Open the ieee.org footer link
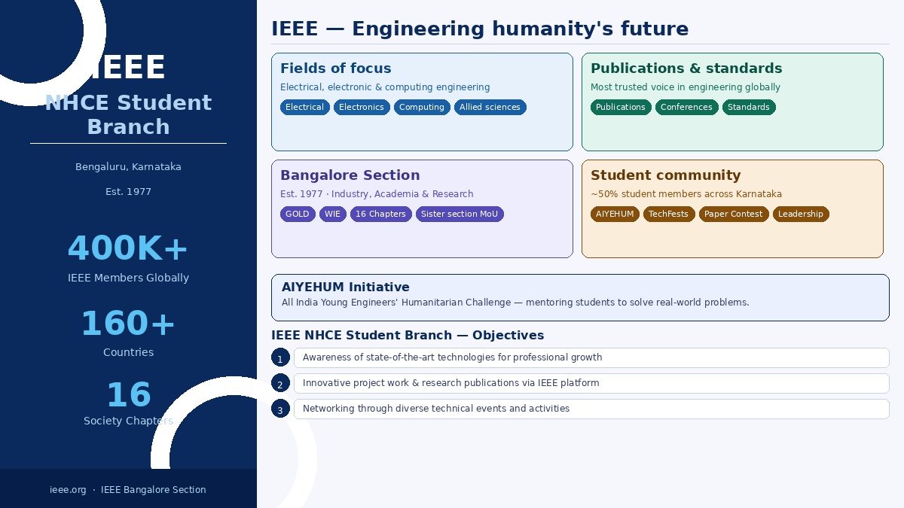Viewport: 904px width, 508px height. 68,490
